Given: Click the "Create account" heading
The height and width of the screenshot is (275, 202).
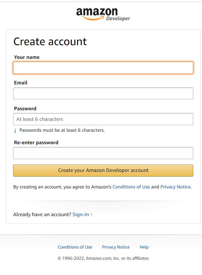Looking at the screenshot, I should click(50, 42).
